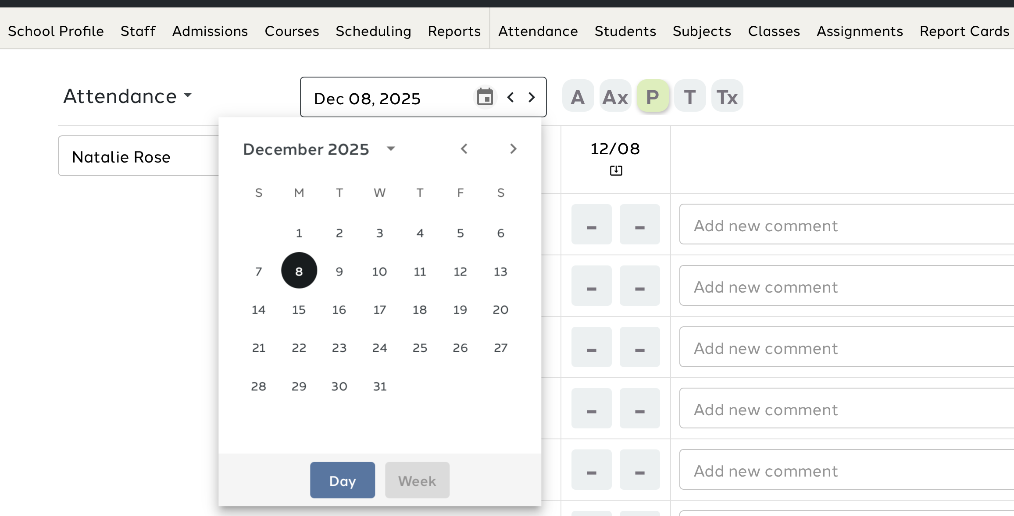Click the fill-down icon under 12/08

point(616,170)
